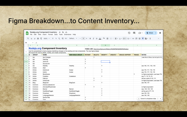Format selection as currency

click(53, 39)
